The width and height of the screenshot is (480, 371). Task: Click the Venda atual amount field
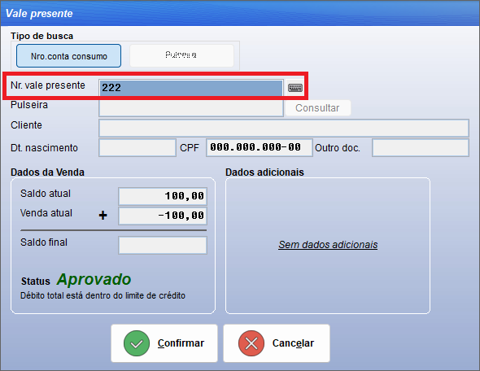(163, 216)
